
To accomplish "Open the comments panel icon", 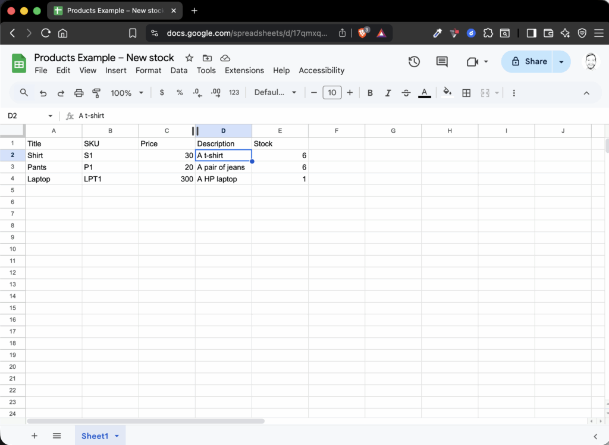I will tap(442, 62).
